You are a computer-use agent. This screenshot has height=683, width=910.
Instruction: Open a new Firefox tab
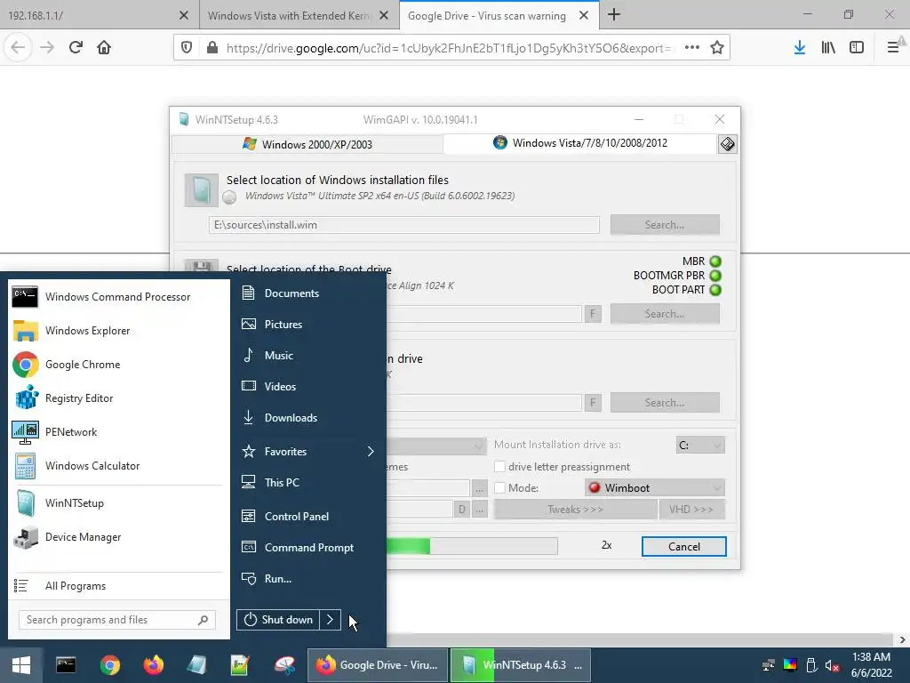coord(614,15)
